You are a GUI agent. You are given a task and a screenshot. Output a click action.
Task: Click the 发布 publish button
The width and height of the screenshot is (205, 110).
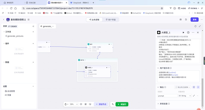tap(195, 20)
